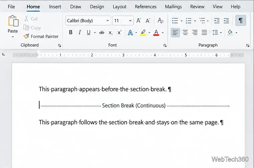
Task: Switch to the Layout tab
Action: pos(120,7)
